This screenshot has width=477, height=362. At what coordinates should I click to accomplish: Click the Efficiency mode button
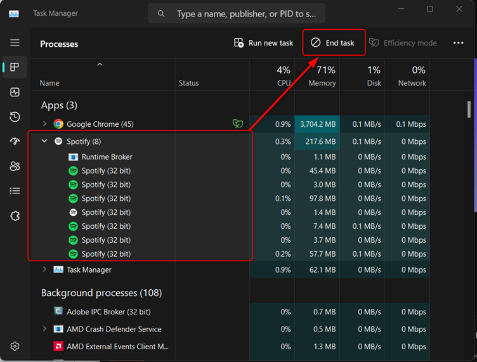tap(403, 43)
